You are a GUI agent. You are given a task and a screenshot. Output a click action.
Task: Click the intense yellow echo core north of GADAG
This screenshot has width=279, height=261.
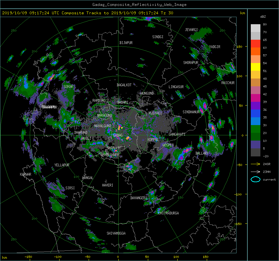[120, 128]
